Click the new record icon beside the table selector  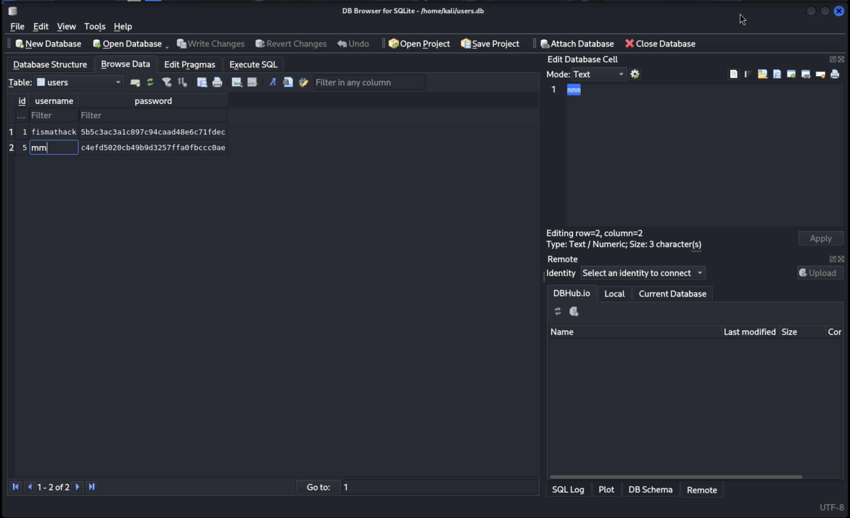135,82
